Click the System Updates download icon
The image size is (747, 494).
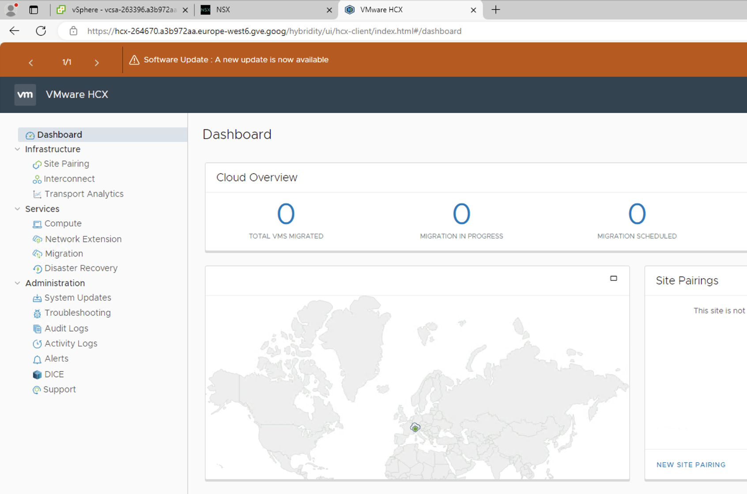click(x=37, y=298)
